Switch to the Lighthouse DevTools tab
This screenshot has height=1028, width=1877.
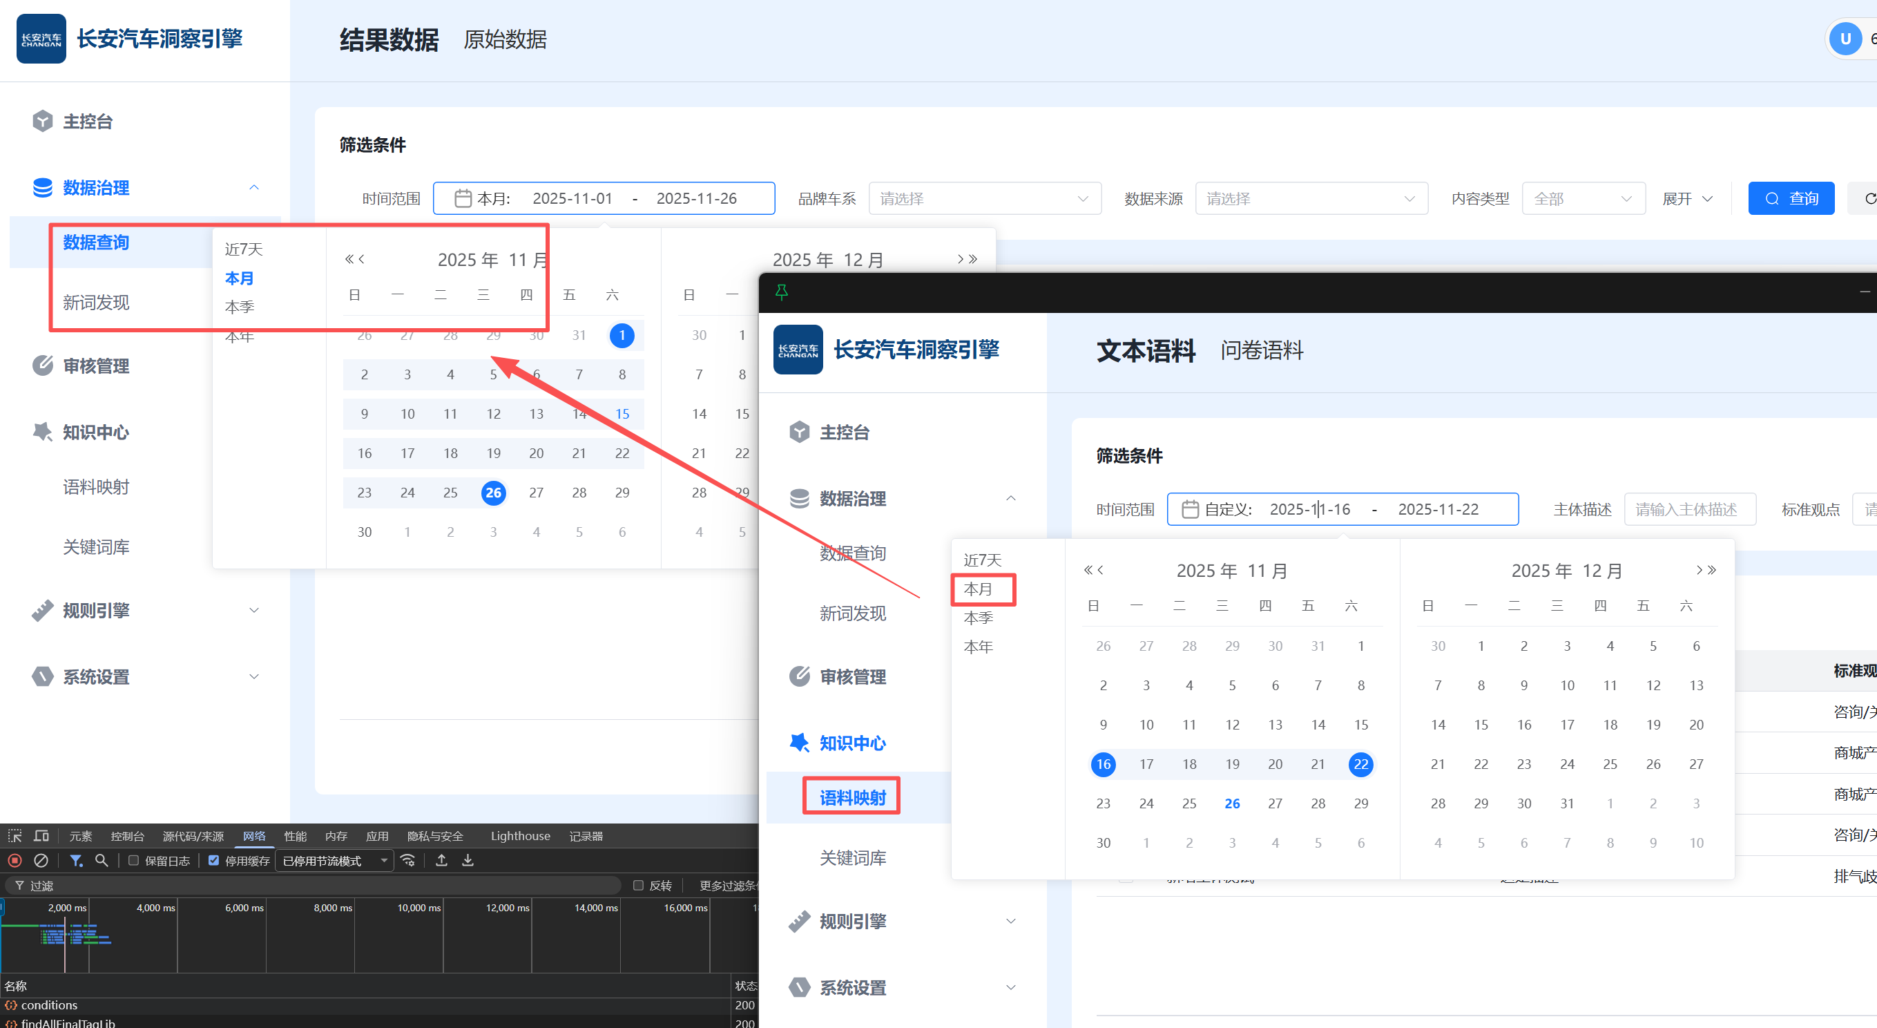(520, 835)
